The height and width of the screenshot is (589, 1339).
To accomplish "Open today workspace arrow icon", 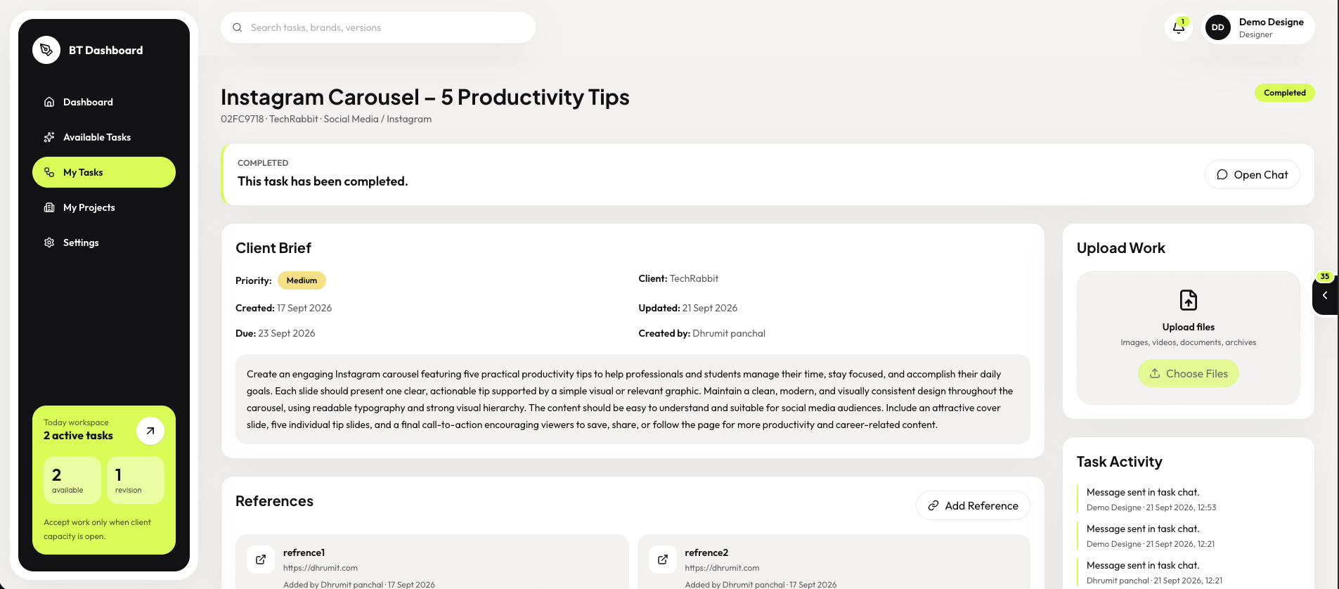I will pos(150,431).
